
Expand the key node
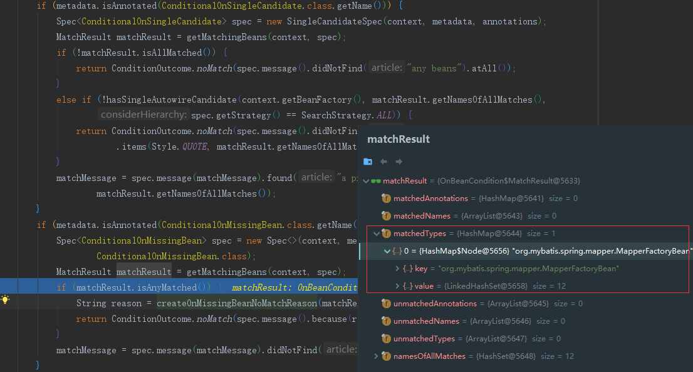(x=397, y=269)
